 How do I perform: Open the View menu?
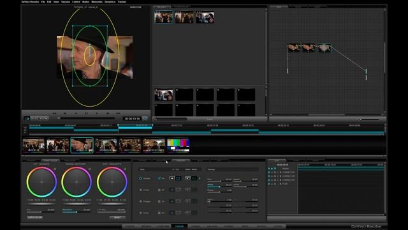coord(56,2)
